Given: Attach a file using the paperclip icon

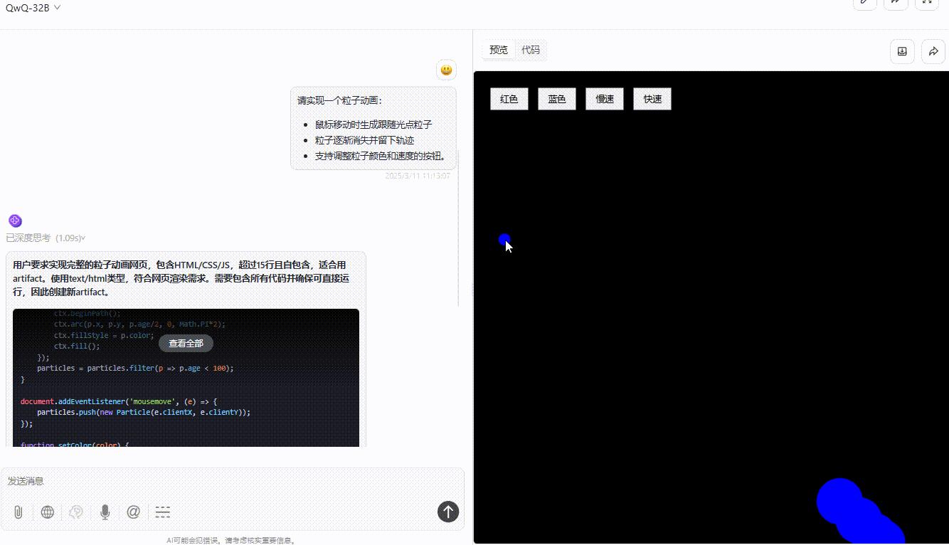Looking at the screenshot, I should pos(18,512).
